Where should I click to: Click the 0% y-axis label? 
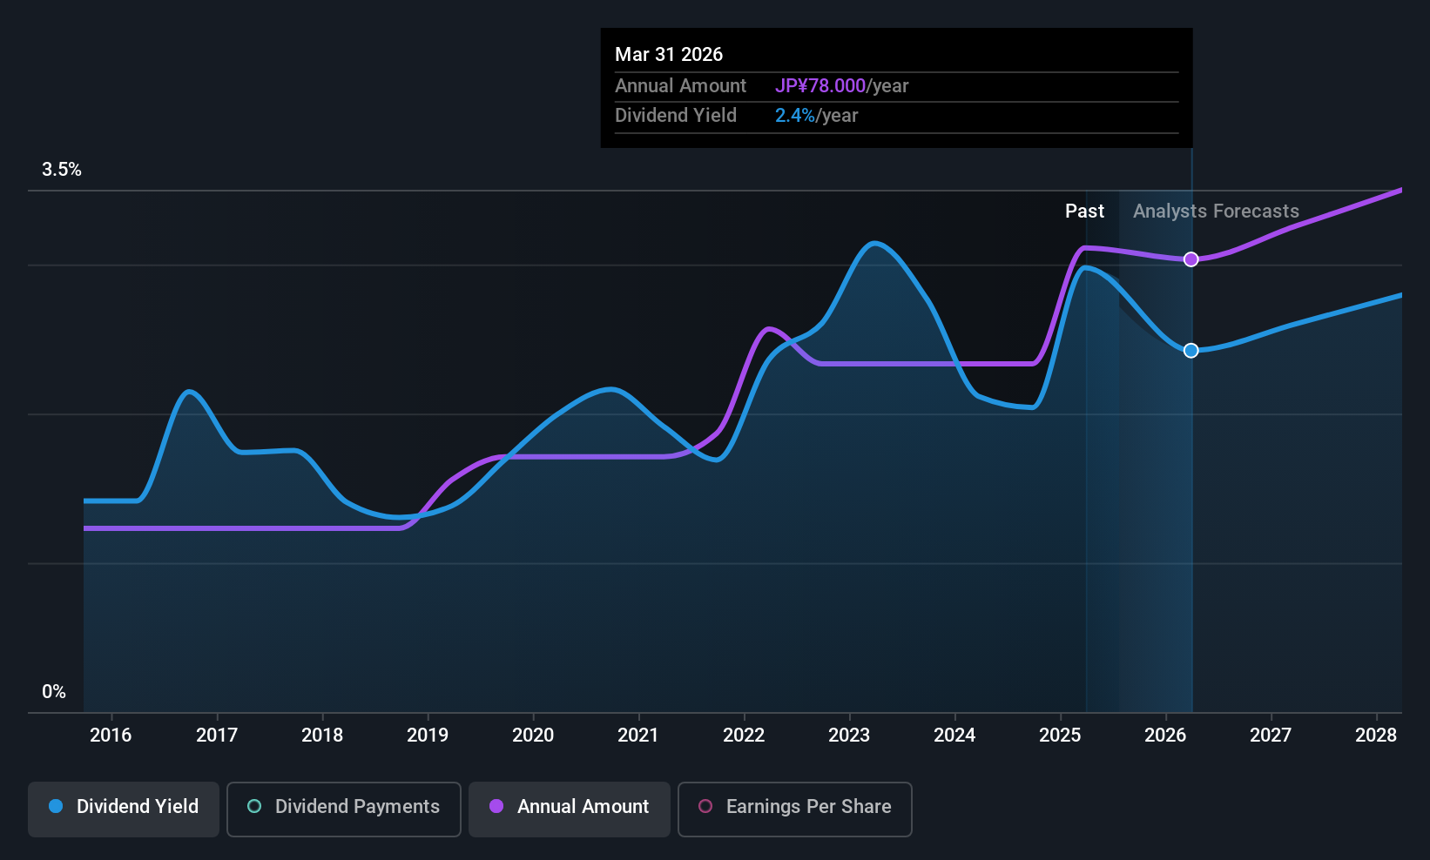(54, 692)
